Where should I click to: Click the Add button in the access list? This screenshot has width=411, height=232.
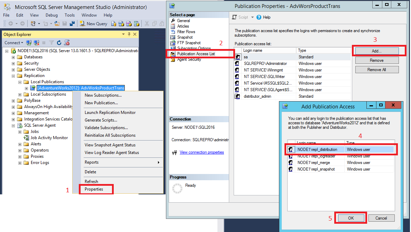[x=377, y=51]
